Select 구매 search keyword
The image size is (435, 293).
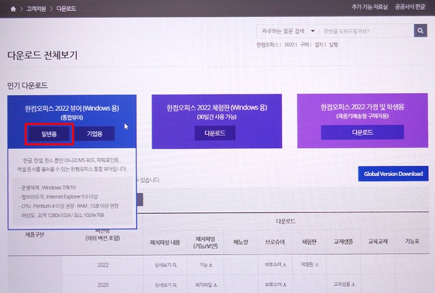coord(304,45)
